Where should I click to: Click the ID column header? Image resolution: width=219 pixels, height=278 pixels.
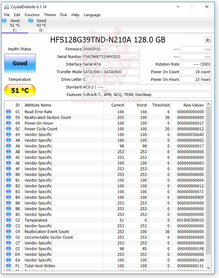pos(17,105)
